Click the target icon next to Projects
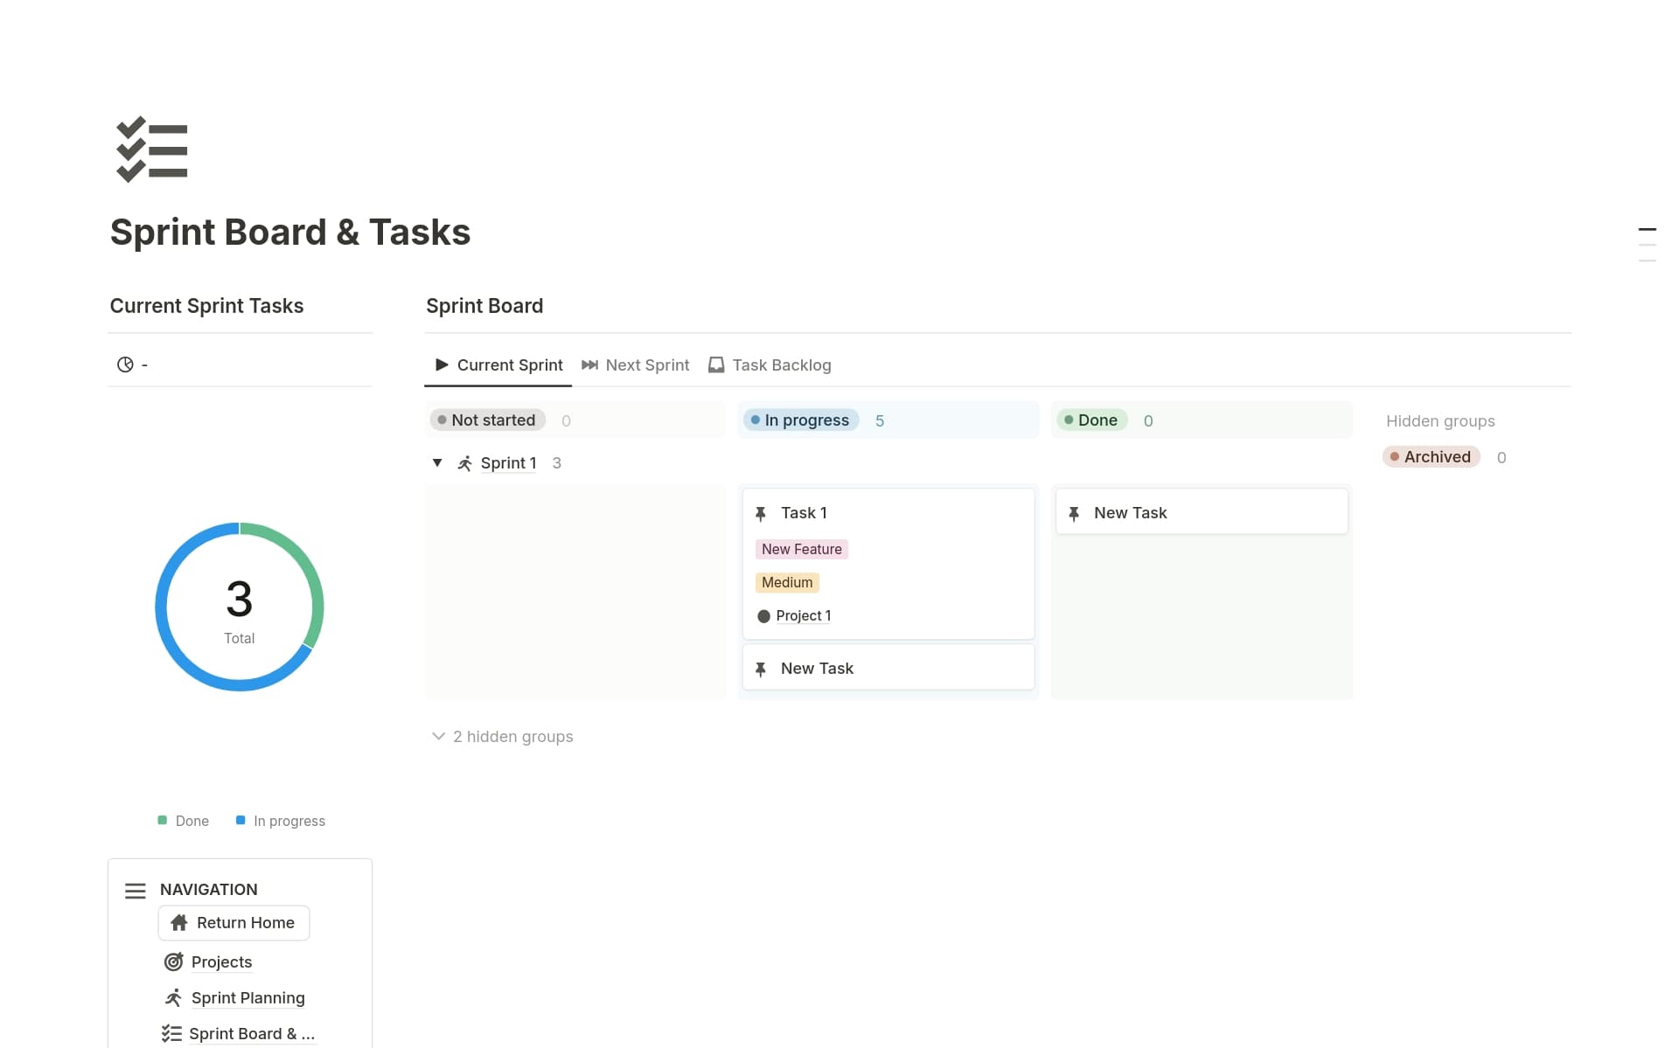1679x1048 pixels. pyautogui.click(x=173, y=961)
